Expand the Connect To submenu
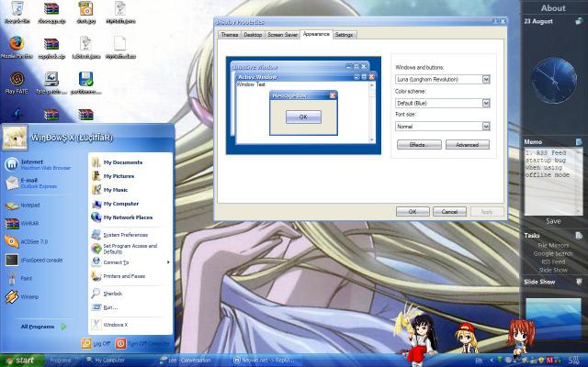This screenshot has width=588, height=367. (130, 262)
